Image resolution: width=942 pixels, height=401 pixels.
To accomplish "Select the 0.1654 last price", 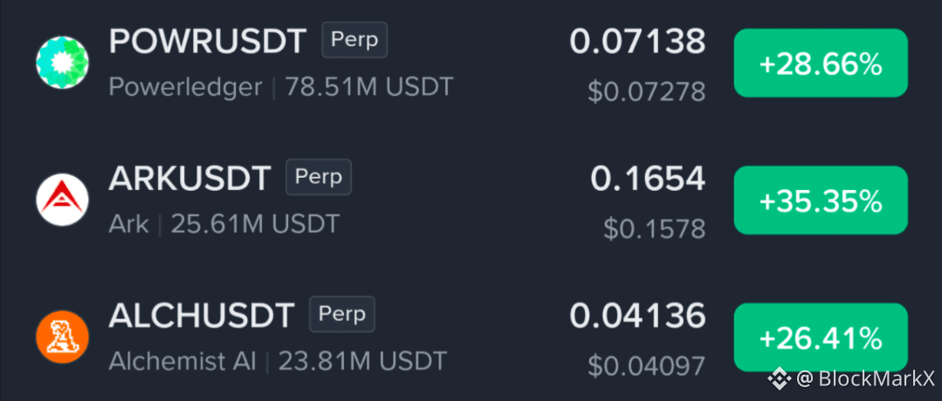I will tap(649, 179).
